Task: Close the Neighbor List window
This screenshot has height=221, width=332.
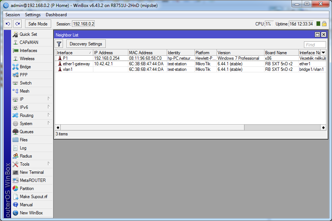Action: point(324,35)
